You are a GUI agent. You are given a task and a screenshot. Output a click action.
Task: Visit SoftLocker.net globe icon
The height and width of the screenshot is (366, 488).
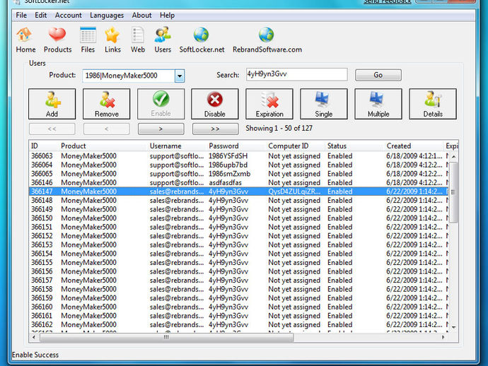(x=202, y=40)
